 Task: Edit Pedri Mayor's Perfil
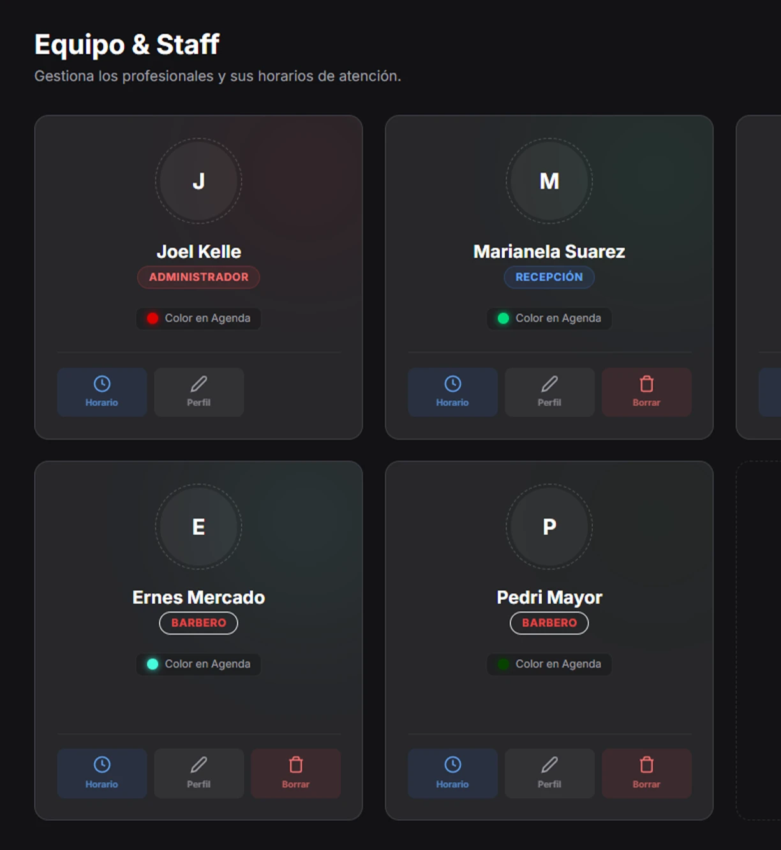tap(549, 773)
